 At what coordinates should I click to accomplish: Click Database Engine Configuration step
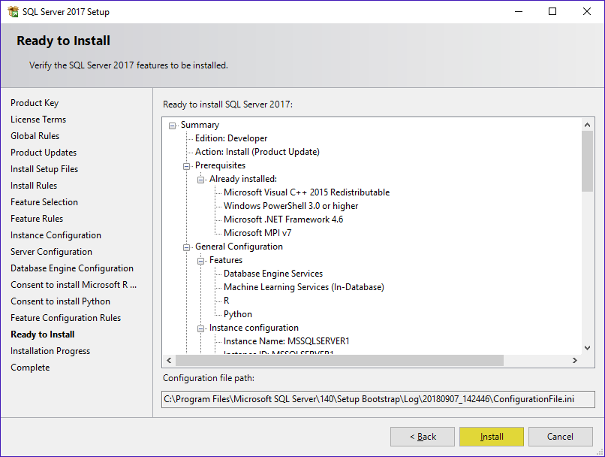coord(72,268)
